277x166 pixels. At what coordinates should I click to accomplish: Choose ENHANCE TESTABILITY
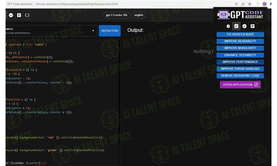[x=240, y=55]
